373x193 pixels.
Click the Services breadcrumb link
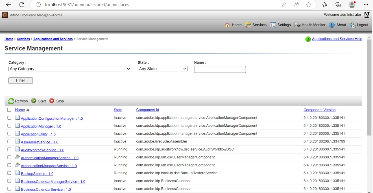point(23,39)
